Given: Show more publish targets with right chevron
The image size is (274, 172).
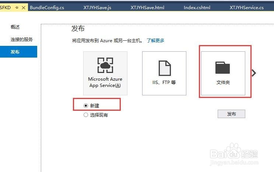Looking at the screenshot, I should click(x=254, y=73).
